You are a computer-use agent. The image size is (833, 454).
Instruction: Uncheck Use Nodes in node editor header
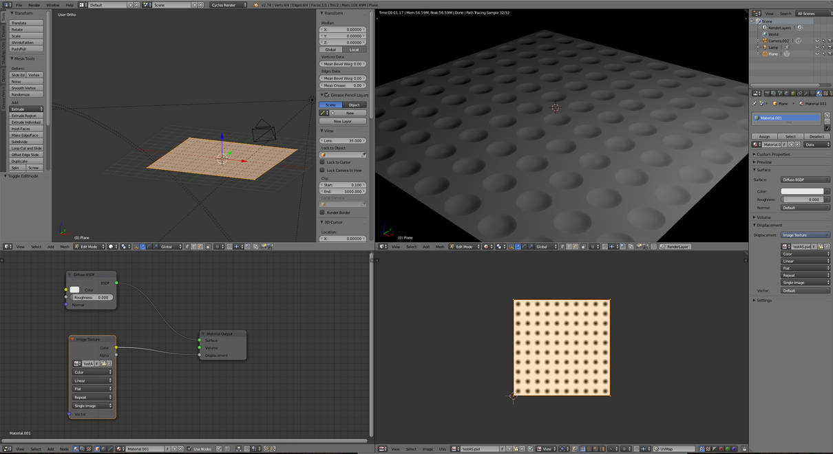[189, 448]
